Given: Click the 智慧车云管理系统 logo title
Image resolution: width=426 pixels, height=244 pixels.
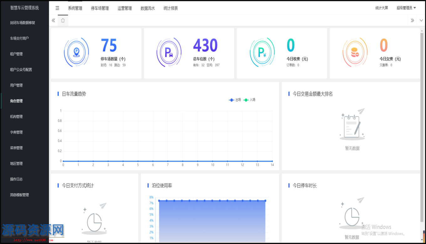Looking at the screenshot, I should coord(24,8).
